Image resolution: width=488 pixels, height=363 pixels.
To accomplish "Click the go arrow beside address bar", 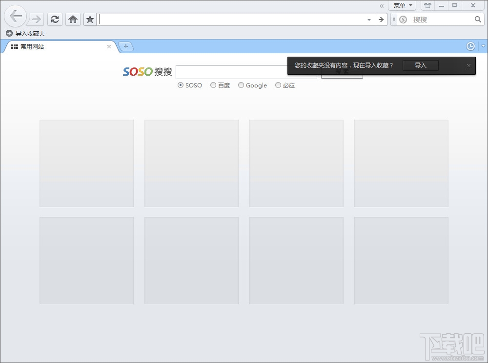I will (x=381, y=20).
